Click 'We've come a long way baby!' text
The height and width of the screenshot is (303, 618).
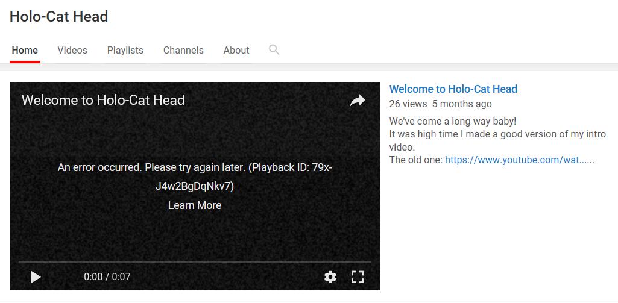click(x=453, y=121)
